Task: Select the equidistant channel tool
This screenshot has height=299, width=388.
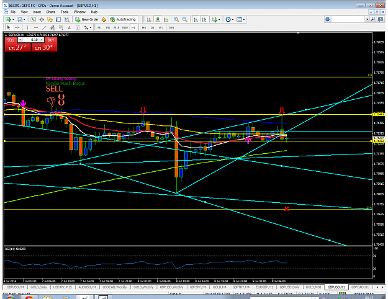Action: [x=53, y=27]
